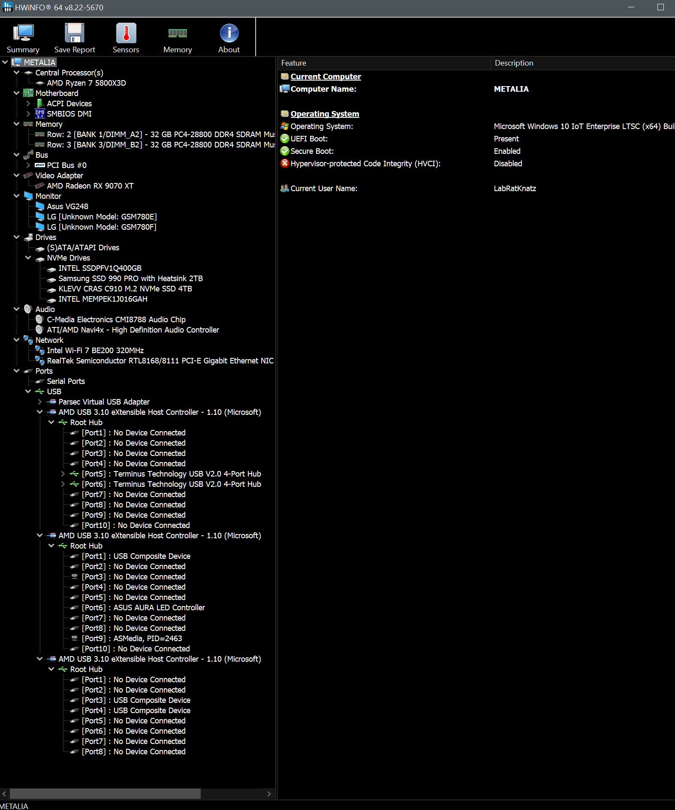This screenshot has height=810, width=675.
Task: Click the scrollbar right arrow
Action: pyautogui.click(x=269, y=794)
